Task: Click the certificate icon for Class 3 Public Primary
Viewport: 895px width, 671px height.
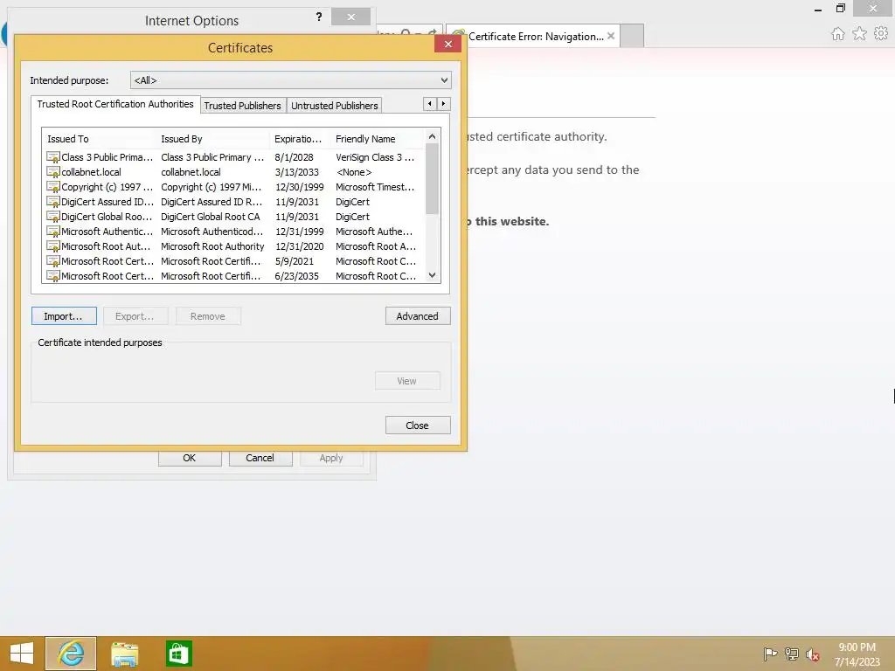Action: 53,157
